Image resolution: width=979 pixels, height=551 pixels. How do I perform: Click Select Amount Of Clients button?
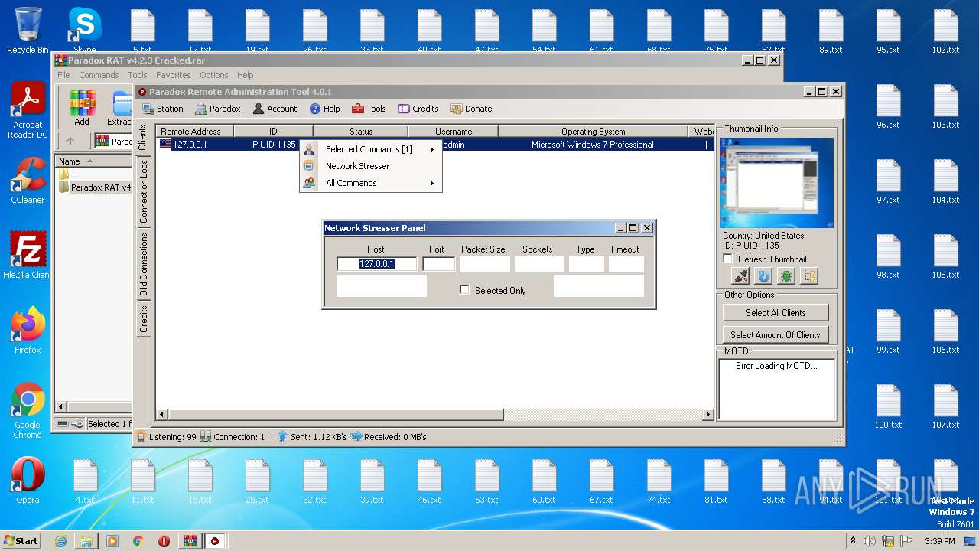(x=776, y=334)
